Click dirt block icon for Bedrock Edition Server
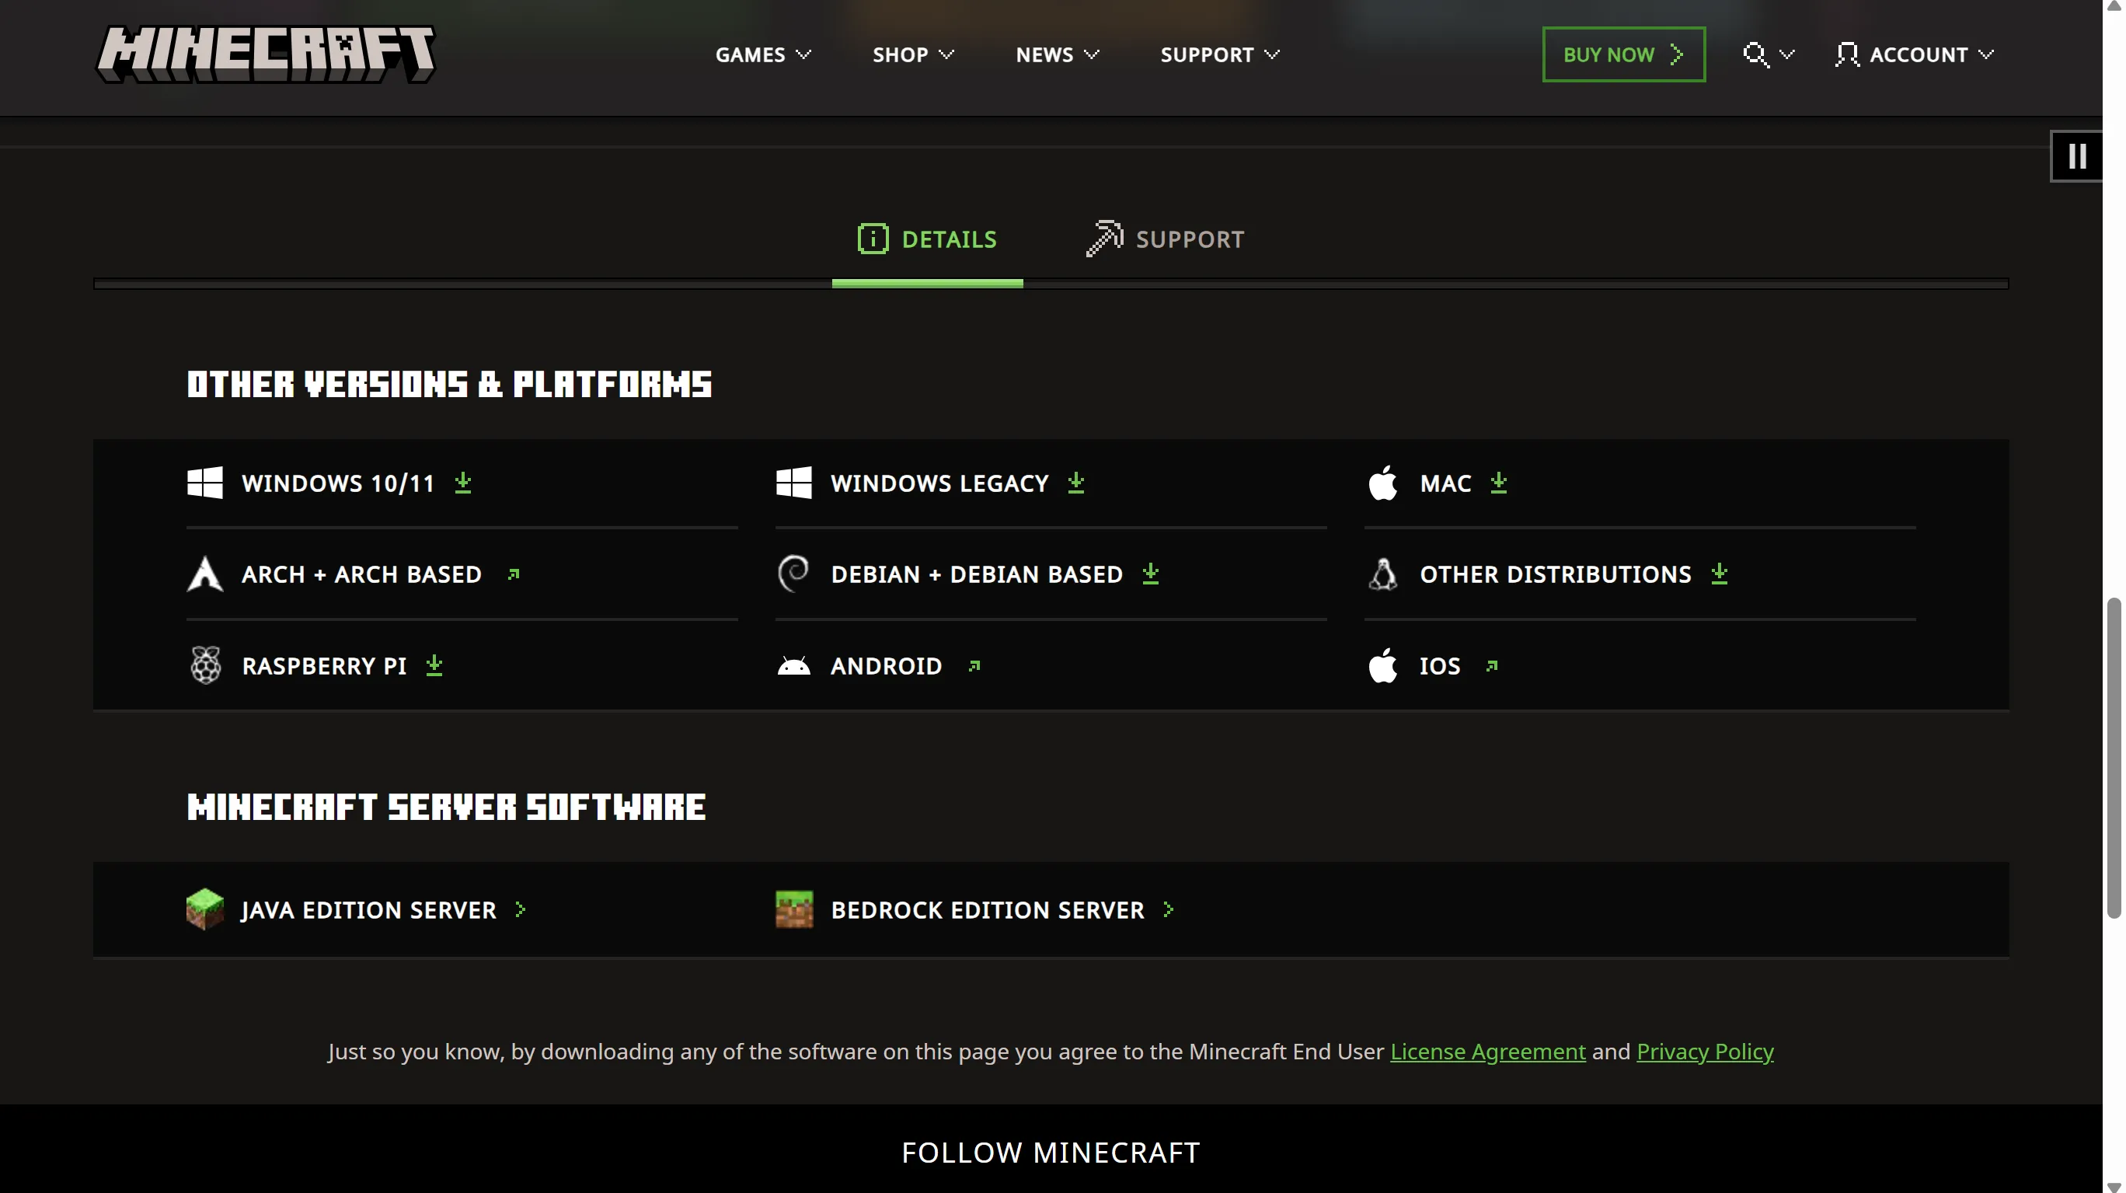Image resolution: width=2126 pixels, height=1193 pixels. [x=794, y=909]
